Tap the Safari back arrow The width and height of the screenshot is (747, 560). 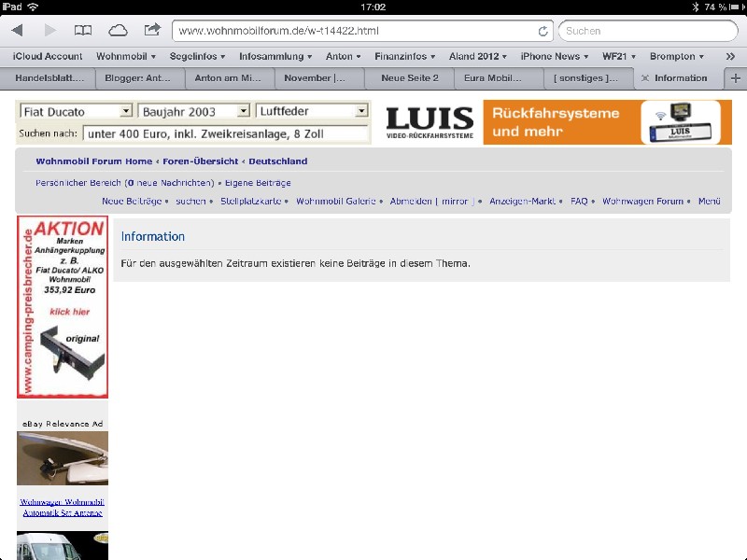pyautogui.click(x=17, y=30)
